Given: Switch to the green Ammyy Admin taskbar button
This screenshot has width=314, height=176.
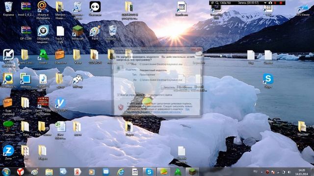Looking at the screenshot, I should click(x=178, y=172).
